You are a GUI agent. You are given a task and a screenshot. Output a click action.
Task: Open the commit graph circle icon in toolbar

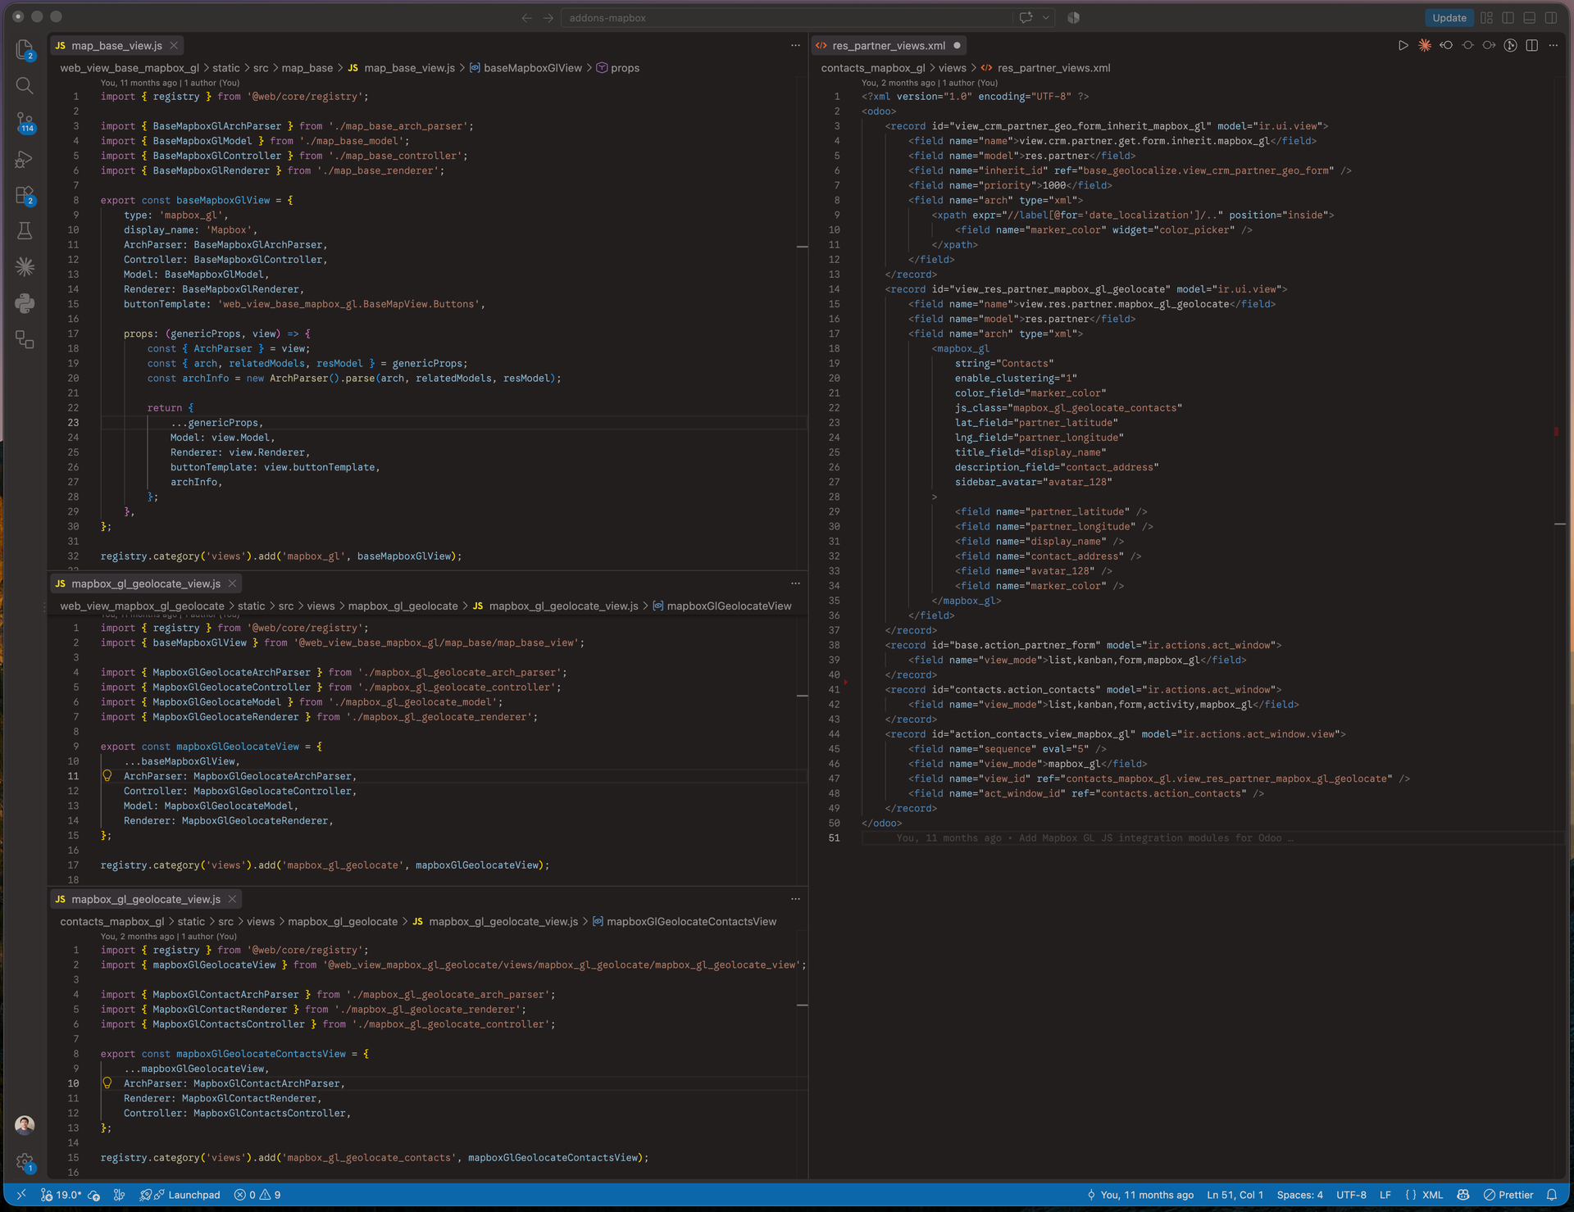pyautogui.click(x=1510, y=46)
